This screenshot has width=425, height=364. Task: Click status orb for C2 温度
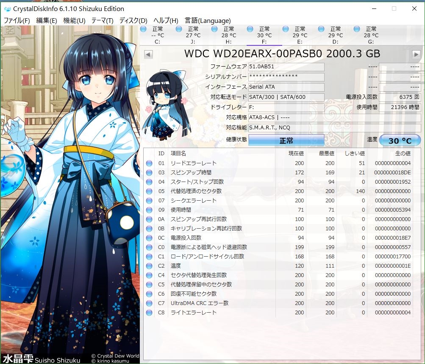(149, 266)
